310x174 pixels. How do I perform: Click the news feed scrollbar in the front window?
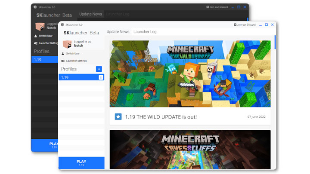pyautogui.click(x=275, y=43)
